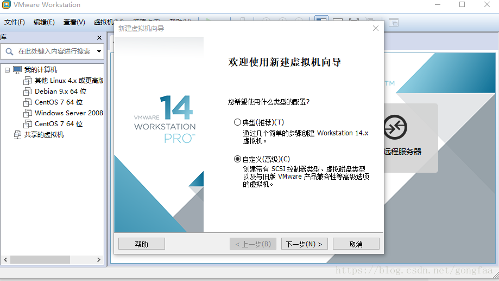The height and width of the screenshot is (281, 499).
Task: Click 取消 to cancel the wizard
Action: [356, 244]
